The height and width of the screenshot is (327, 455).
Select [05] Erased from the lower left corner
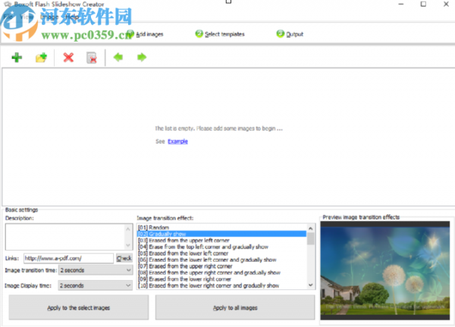pyautogui.click(x=221, y=253)
